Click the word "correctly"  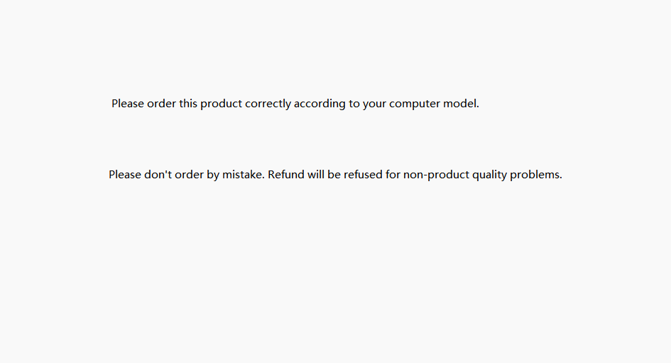pos(268,104)
